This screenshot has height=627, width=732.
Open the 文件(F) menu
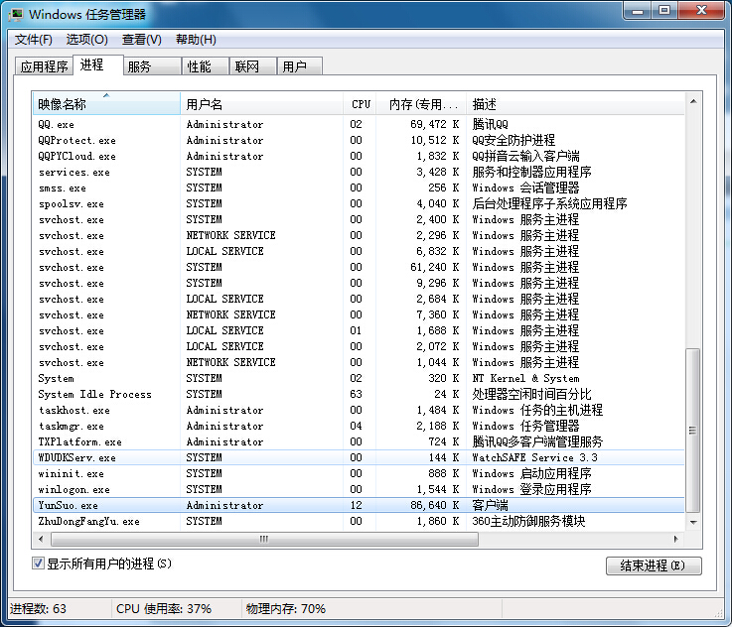[x=34, y=40]
